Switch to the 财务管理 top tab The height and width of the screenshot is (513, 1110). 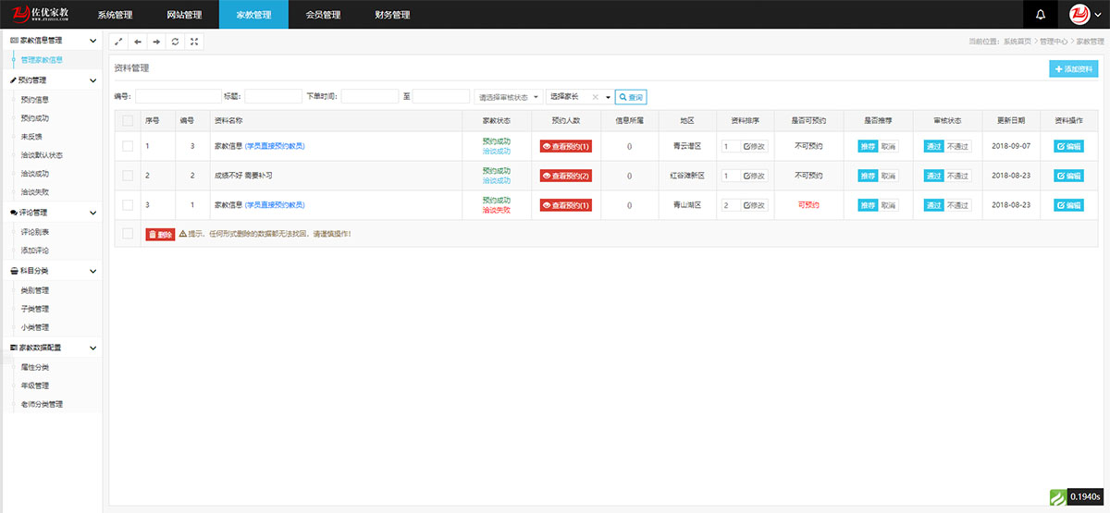pyautogui.click(x=392, y=15)
